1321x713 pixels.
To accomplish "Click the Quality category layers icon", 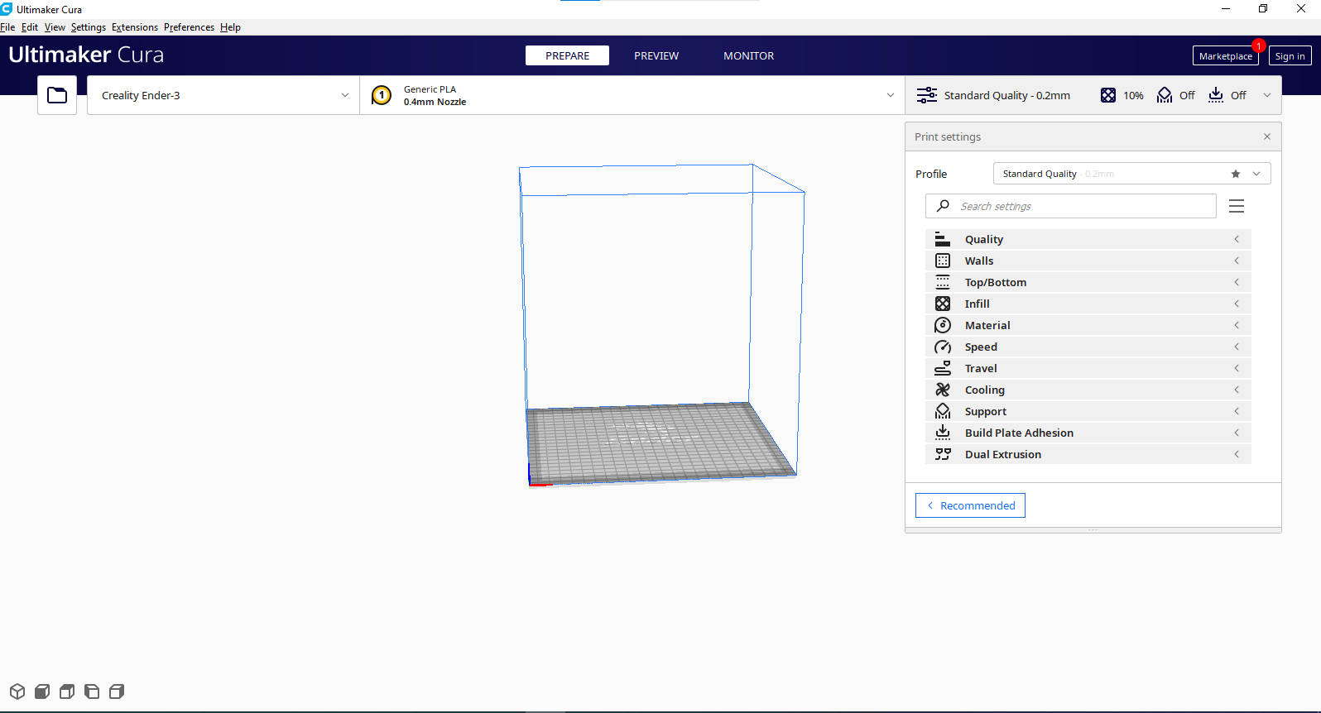I will pos(943,239).
